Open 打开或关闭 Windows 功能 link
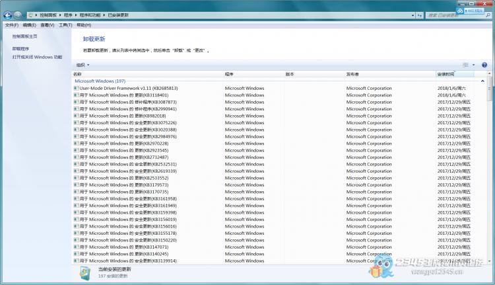 (x=37, y=57)
